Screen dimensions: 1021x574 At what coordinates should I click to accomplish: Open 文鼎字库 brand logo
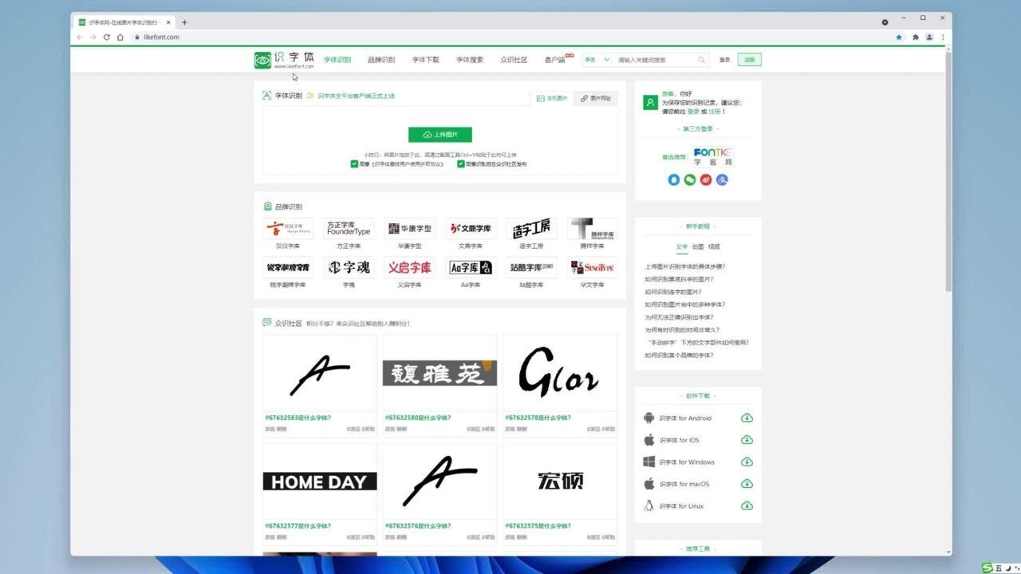tap(471, 229)
